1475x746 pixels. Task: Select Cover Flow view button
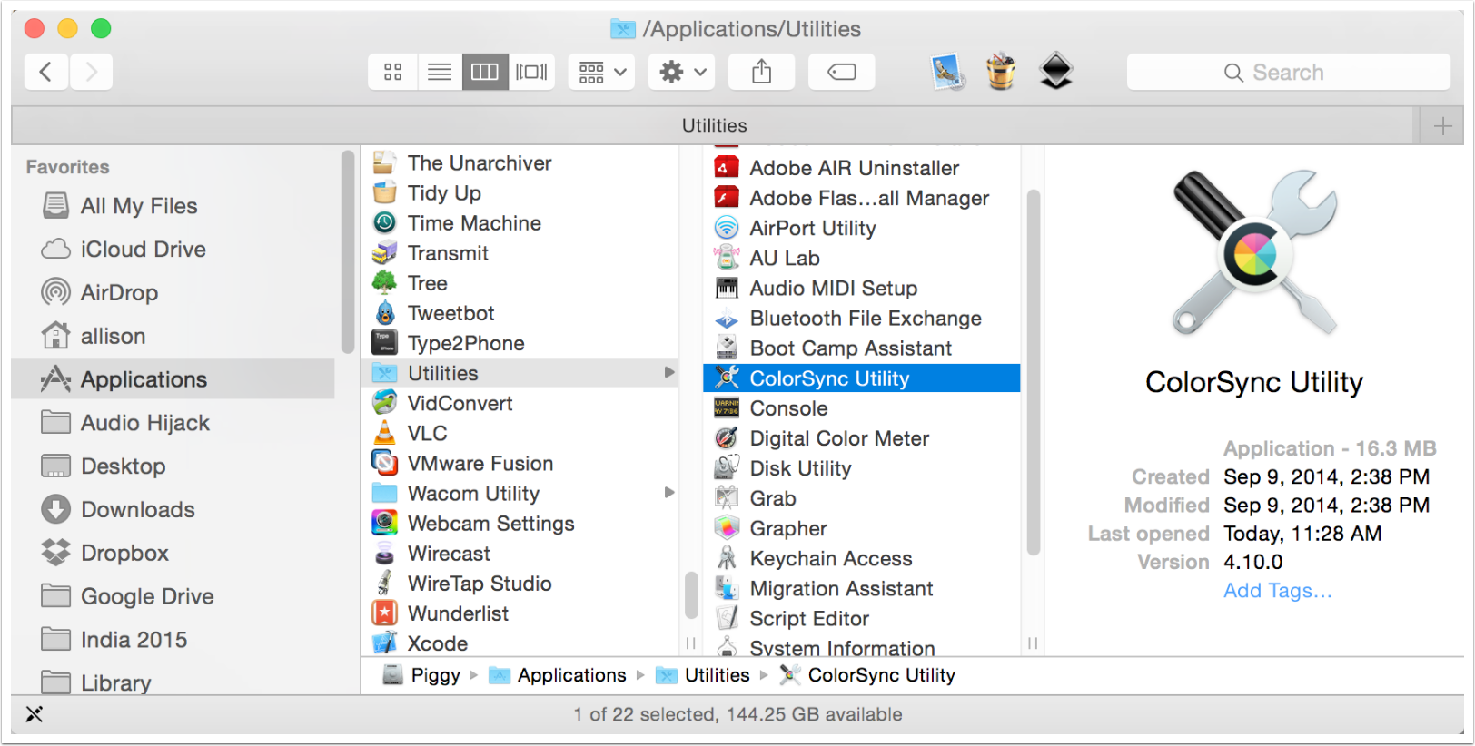(531, 72)
